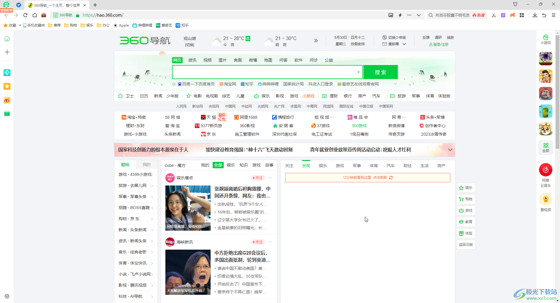Screen dimensions: 560x303
Task: Click 全部 apps grid icon
Action: point(546,148)
